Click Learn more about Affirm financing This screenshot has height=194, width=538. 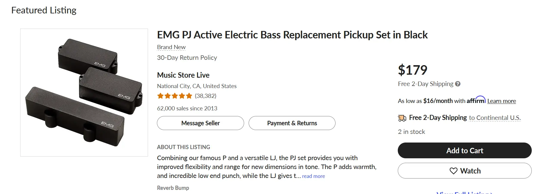click(501, 101)
